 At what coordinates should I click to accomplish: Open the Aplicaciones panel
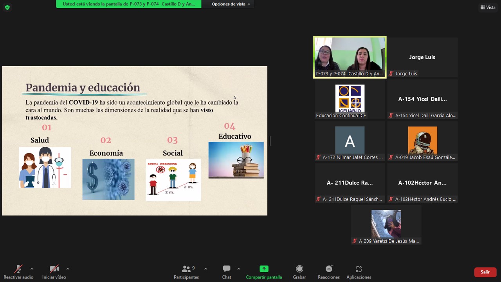click(x=359, y=272)
